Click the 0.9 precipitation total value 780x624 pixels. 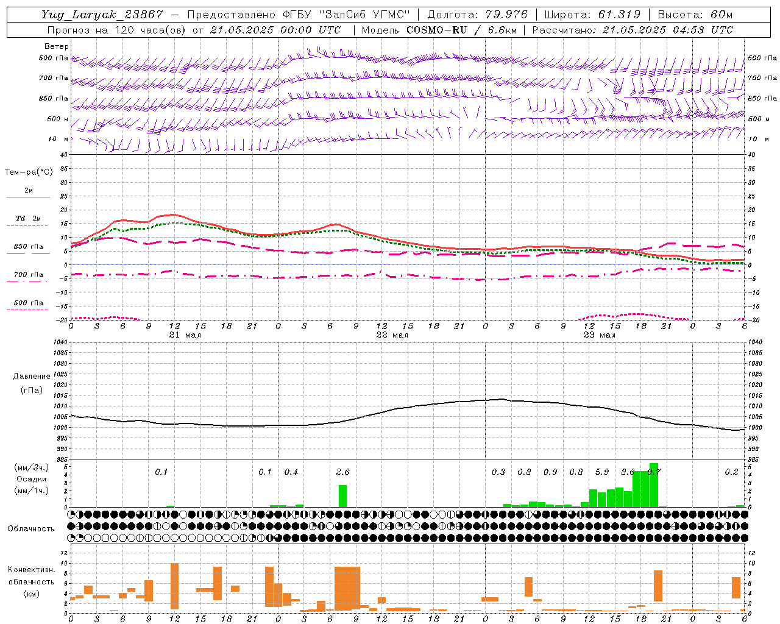pos(550,472)
